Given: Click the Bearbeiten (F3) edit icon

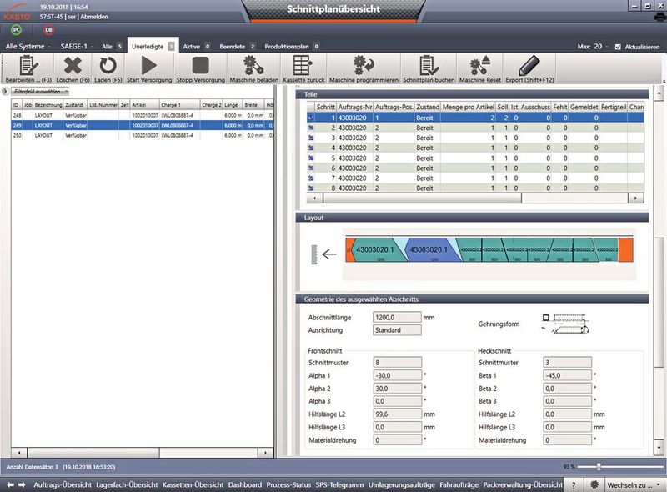Looking at the screenshot, I should (28, 65).
